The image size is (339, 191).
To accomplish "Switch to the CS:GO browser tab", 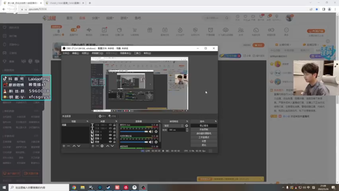I will click(65, 3).
